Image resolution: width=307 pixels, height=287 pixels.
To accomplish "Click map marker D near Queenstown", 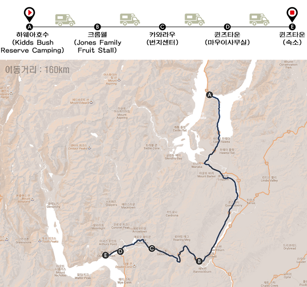I will click(x=120, y=251).
